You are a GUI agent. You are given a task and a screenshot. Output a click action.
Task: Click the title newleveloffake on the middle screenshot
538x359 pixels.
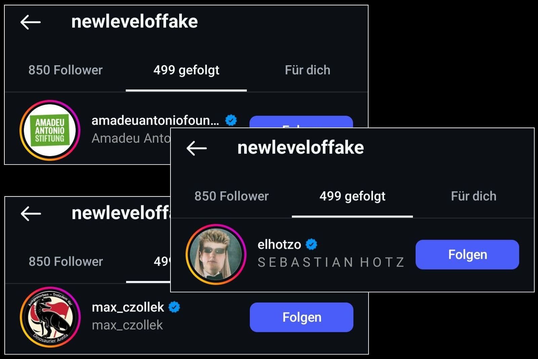300,147
